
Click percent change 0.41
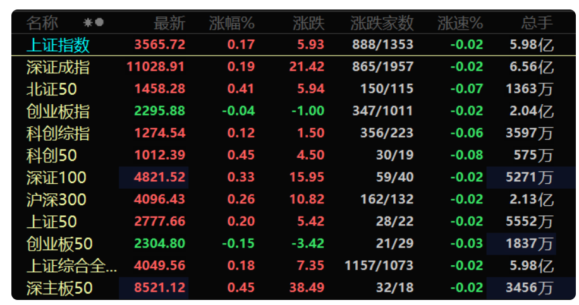(x=241, y=89)
